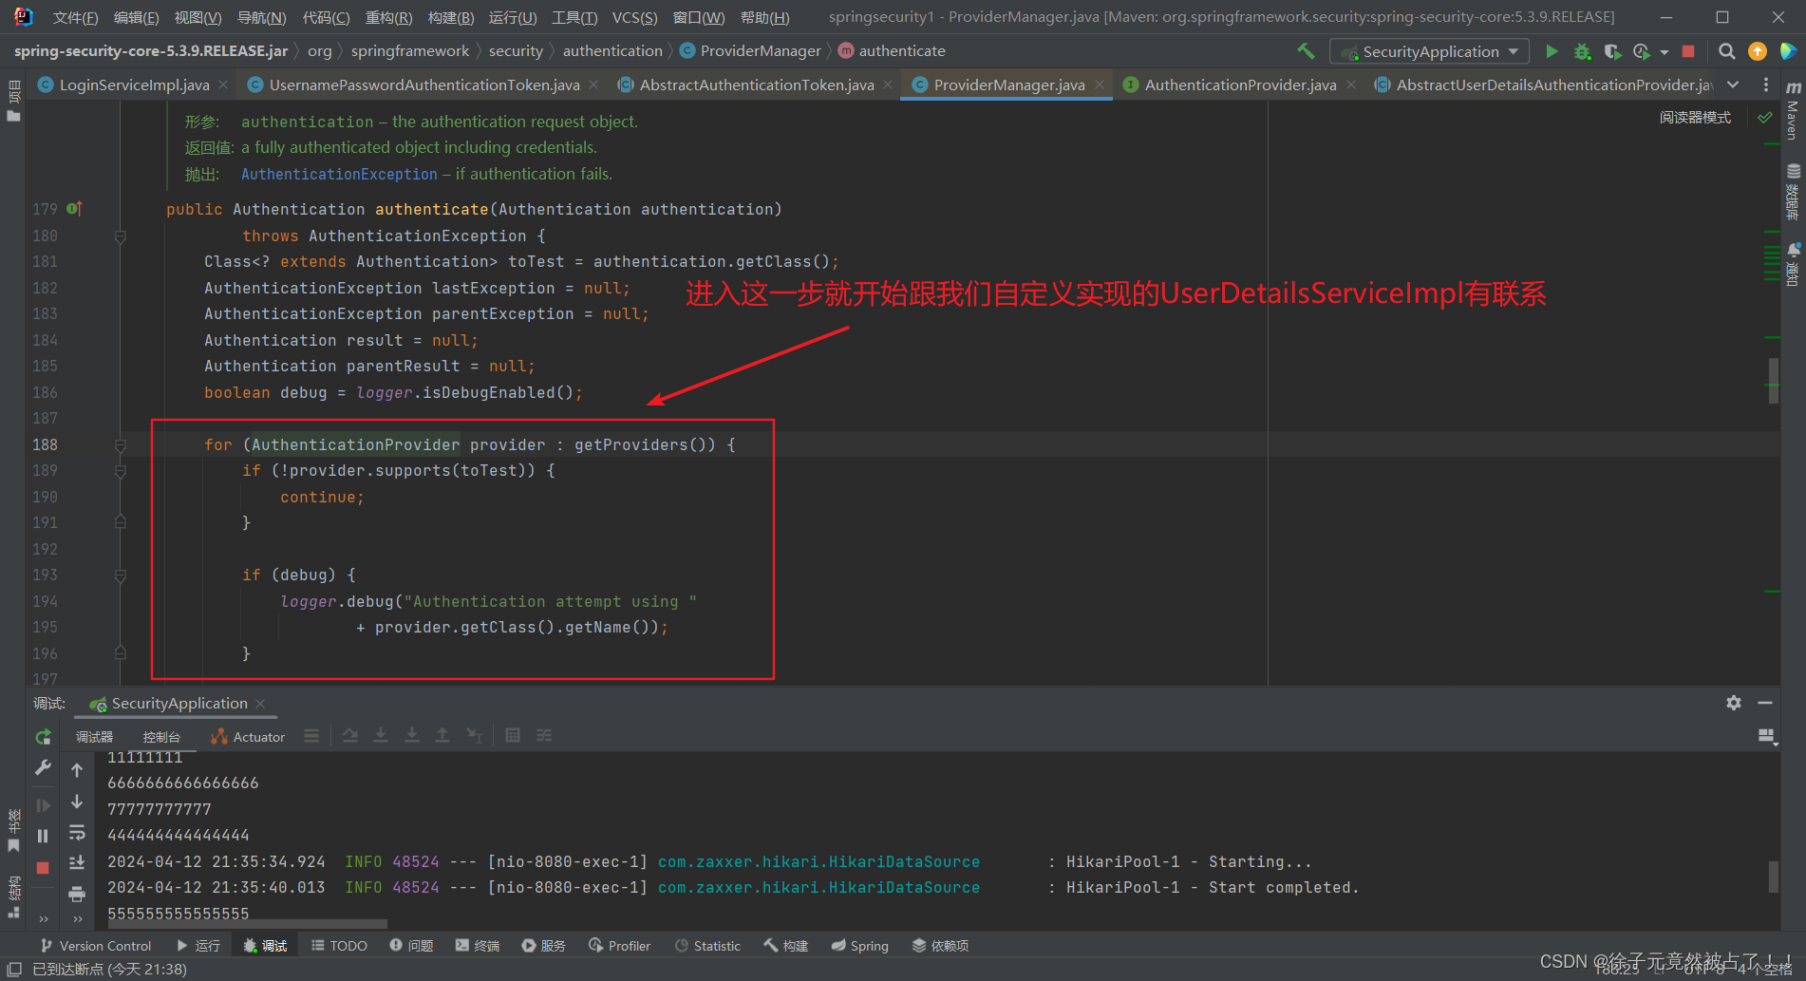Show hidden editor tabs chevron
The image size is (1806, 981).
tap(1733, 85)
